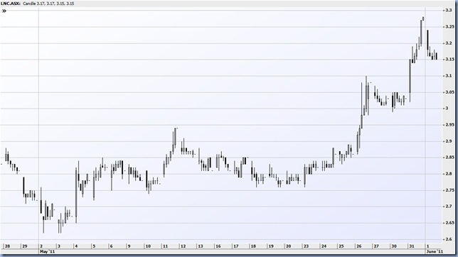Select the 3.1 price axis label

click(x=448, y=76)
